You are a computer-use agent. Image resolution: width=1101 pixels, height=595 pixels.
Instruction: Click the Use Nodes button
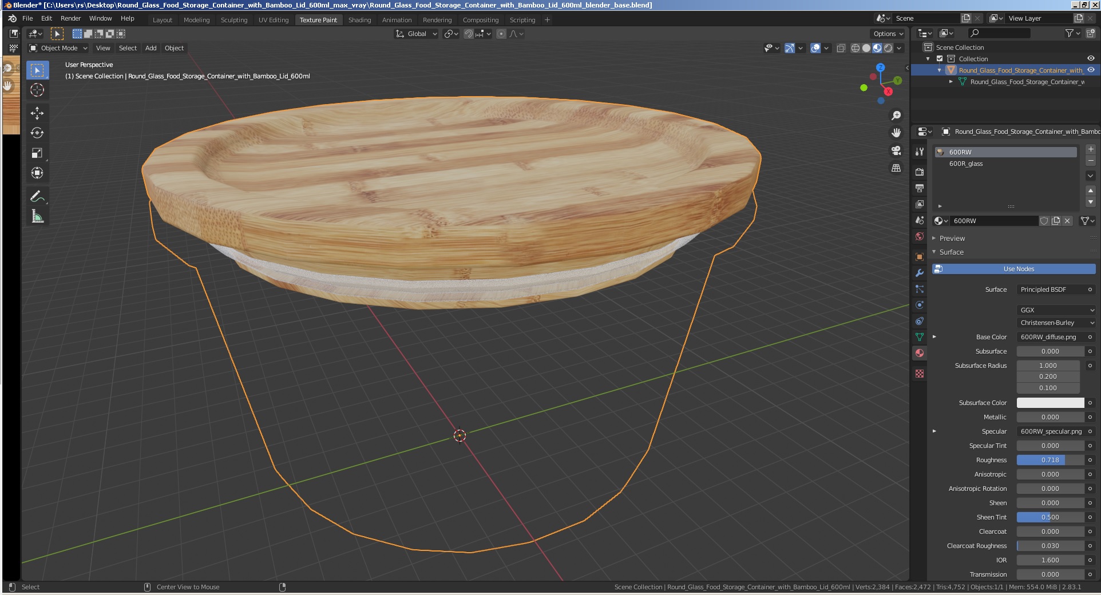(1014, 269)
